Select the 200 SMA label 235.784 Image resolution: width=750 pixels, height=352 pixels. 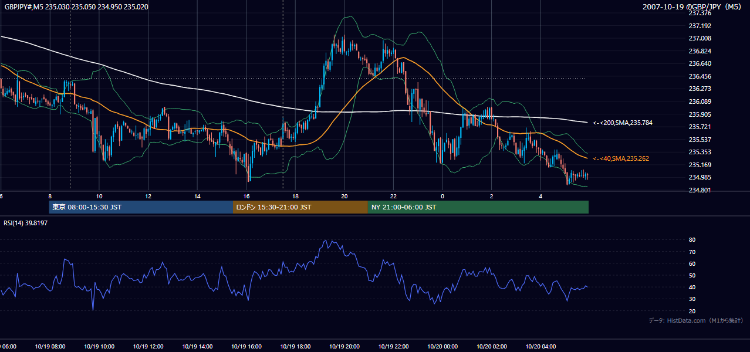622,123
